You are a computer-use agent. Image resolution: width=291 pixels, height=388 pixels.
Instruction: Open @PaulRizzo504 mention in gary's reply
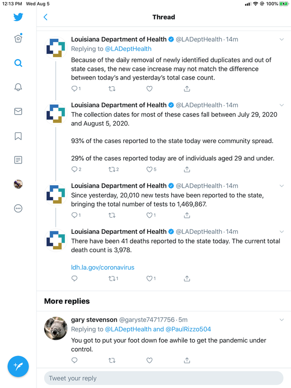[x=188, y=329]
